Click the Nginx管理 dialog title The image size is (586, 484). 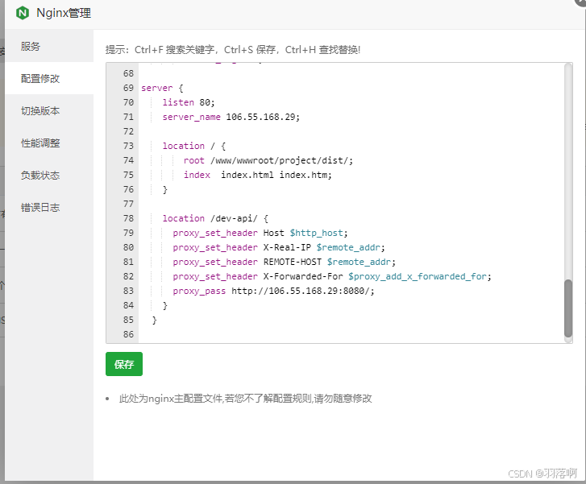(x=64, y=13)
